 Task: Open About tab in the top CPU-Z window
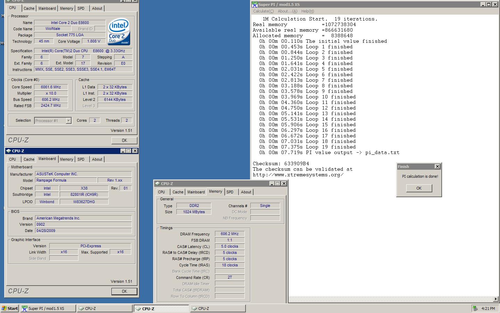click(x=97, y=8)
